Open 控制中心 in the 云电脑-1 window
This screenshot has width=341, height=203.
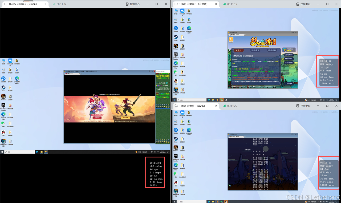click(x=303, y=4)
